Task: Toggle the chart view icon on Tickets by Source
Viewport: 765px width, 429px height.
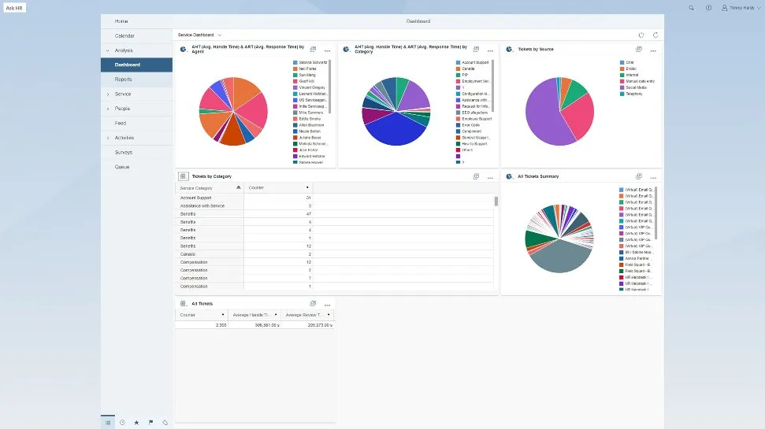Action: (510, 50)
